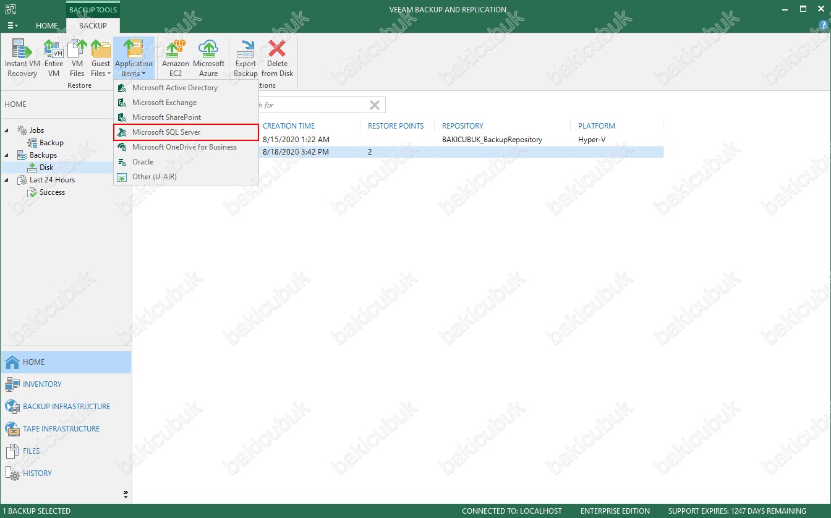Switch to the BACKUP ribbon tab

click(93, 26)
